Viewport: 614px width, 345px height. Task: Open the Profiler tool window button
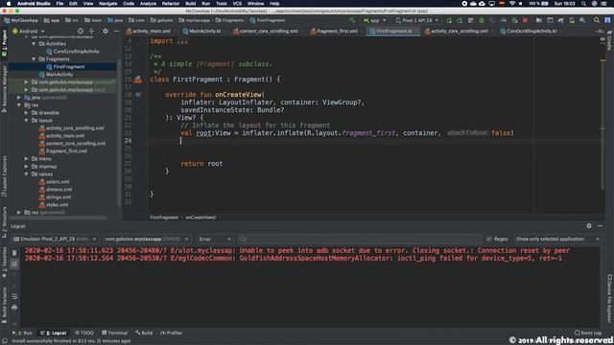tap(171, 333)
